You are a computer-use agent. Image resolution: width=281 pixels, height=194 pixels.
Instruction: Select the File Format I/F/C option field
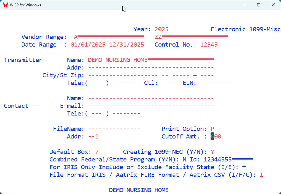tap(261, 175)
